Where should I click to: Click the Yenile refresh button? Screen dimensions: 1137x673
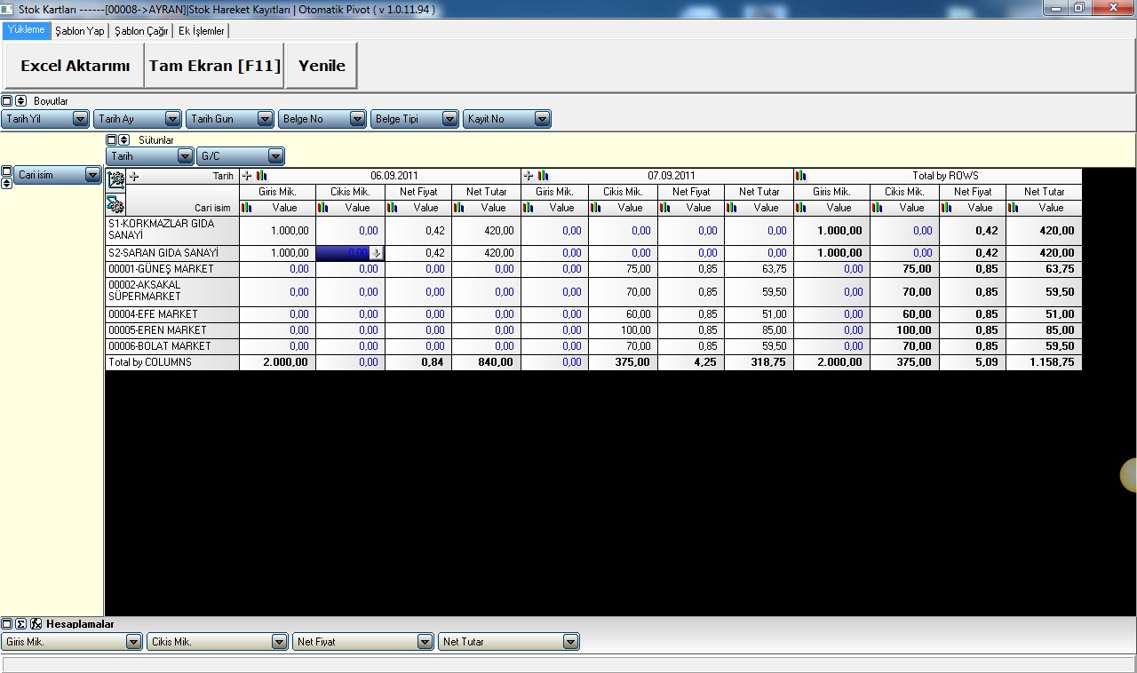pyautogui.click(x=322, y=66)
